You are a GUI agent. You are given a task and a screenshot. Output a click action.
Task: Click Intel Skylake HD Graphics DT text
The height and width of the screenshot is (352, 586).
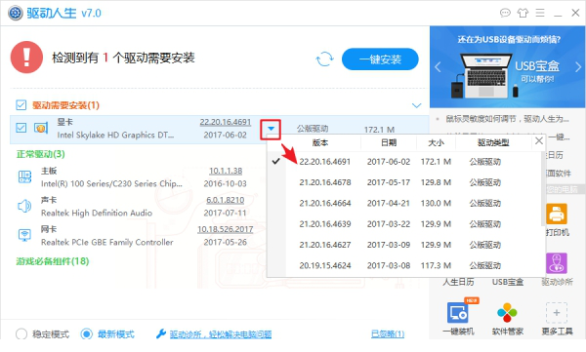point(115,135)
